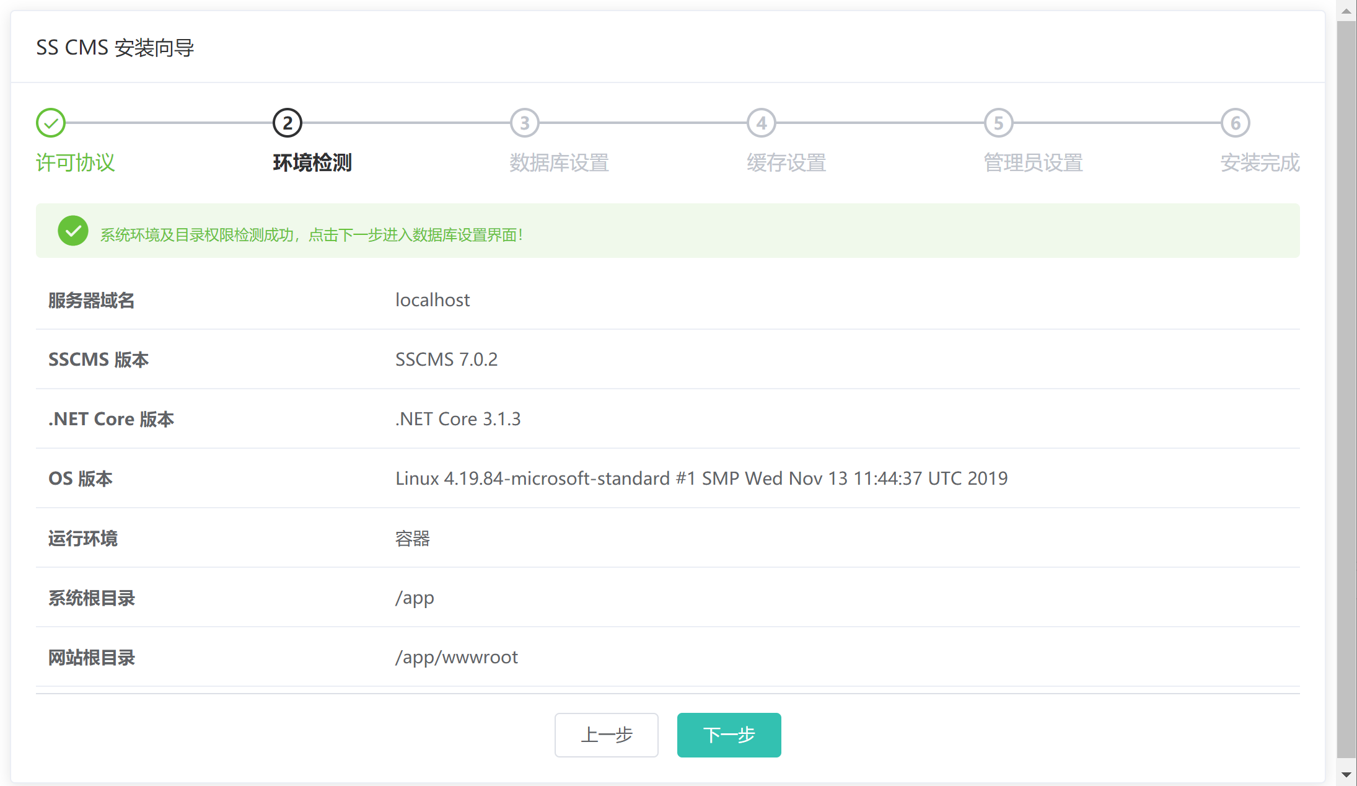Select the 数据库设置 step label
1357x786 pixels.
[559, 162]
